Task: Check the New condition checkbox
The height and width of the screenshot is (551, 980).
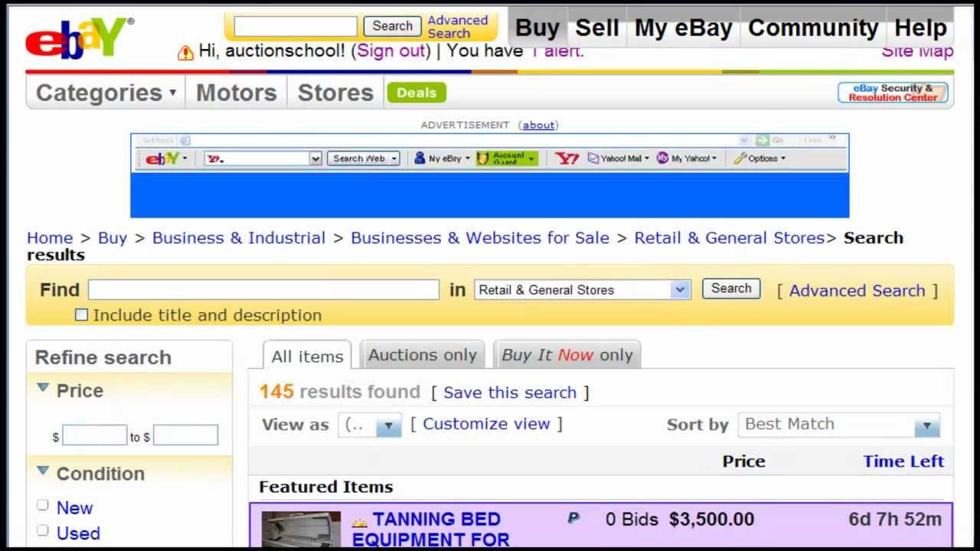Action: [43, 505]
